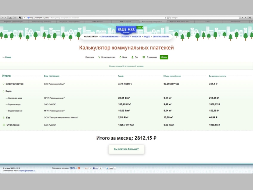Switch to the Квартира step
Viewport: 253px width, 190px height.
(x=90, y=57)
